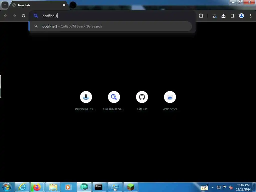Toggle the side panel icon
Image resolution: width=256 pixels, height=192 pixels.
(x=232, y=16)
